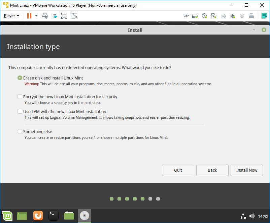This screenshot has width=270, height=223.
Task: Minimize the Install window
Action: pos(254,30)
